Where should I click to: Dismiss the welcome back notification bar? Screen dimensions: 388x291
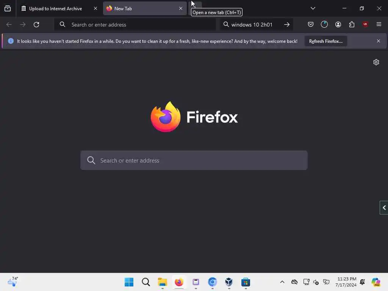coord(379,41)
